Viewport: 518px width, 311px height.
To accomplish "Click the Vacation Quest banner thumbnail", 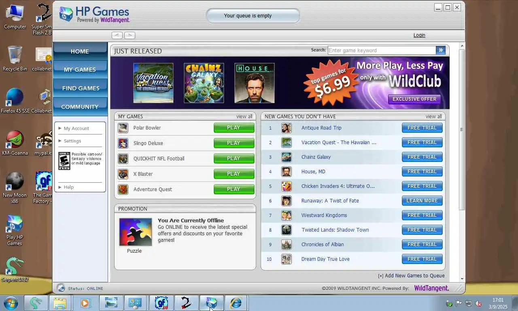I will pyautogui.click(x=153, y=83).
